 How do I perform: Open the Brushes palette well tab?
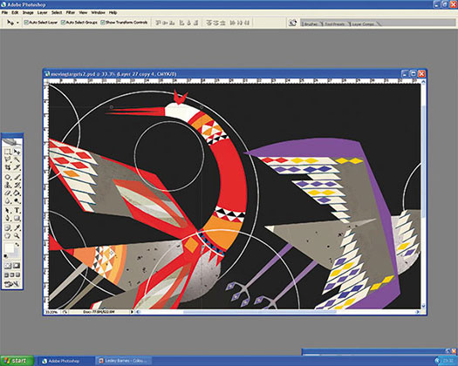pos(311,24)
